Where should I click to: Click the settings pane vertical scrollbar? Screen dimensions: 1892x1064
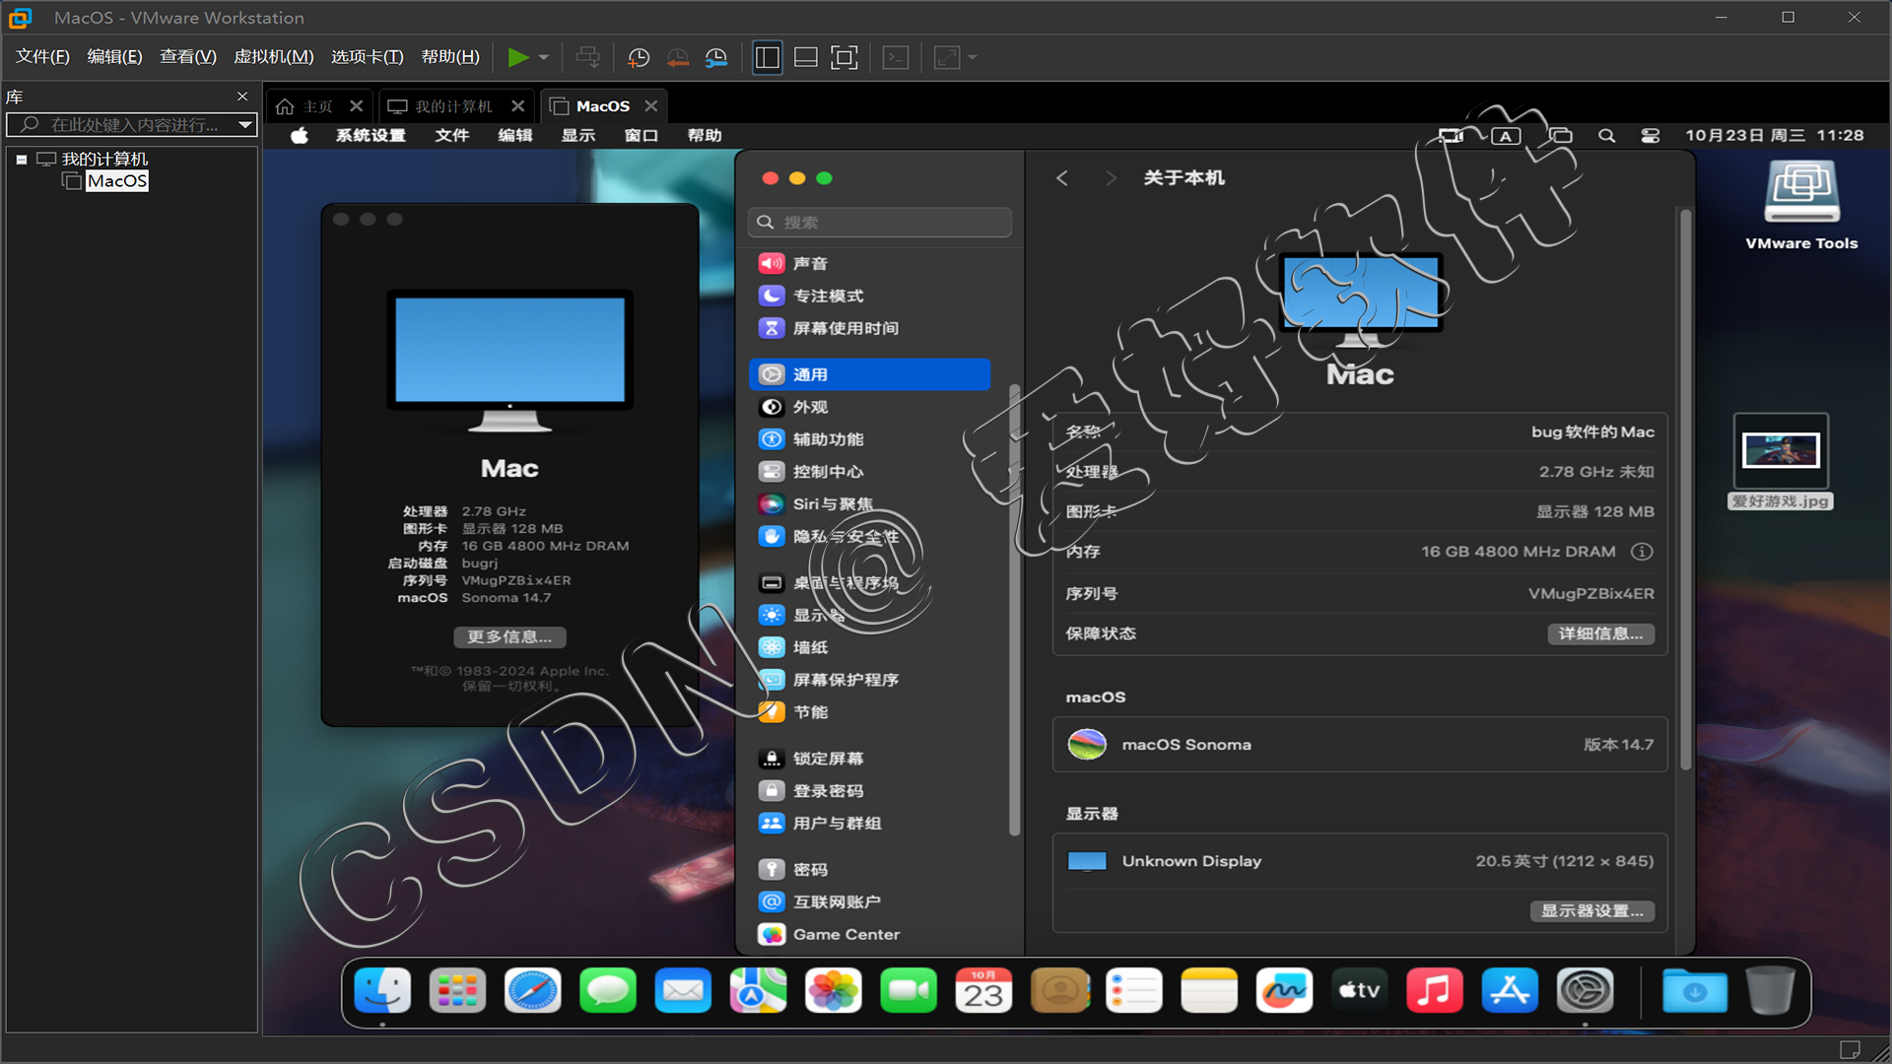tap(1685, 490)
